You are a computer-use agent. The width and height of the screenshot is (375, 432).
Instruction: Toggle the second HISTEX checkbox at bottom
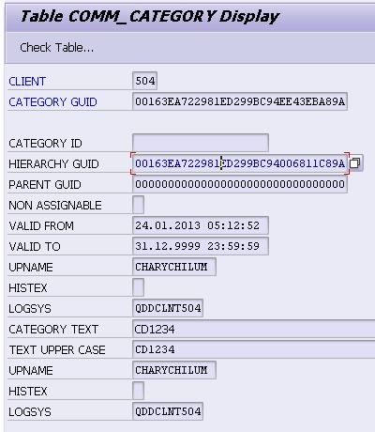(x=138, y=391)
